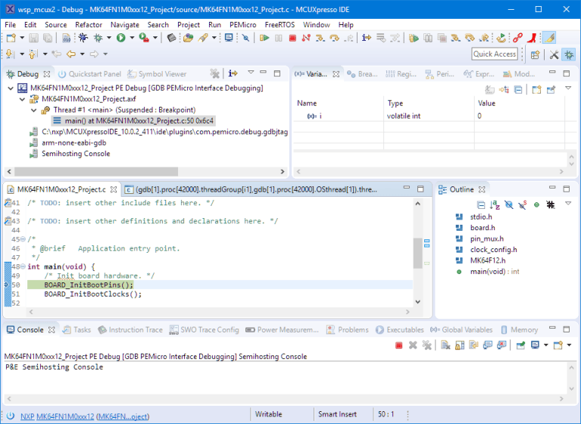Image resolution: width=581 pixels, height=424 pixels.
Task: Click the Restart debug icon
Action: click(501, 38)
